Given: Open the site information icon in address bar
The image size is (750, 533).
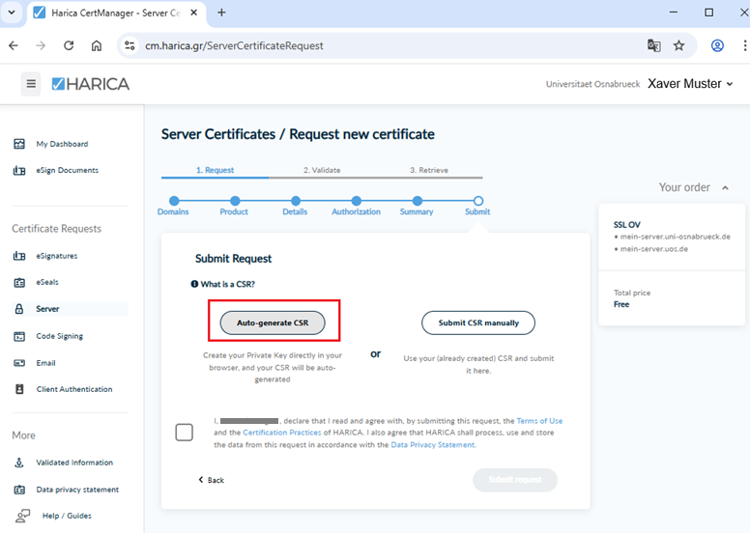Looking at the screenshot, I should click(130, 46).
